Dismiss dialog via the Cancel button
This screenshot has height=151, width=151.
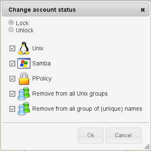click(x=123, y=135)
